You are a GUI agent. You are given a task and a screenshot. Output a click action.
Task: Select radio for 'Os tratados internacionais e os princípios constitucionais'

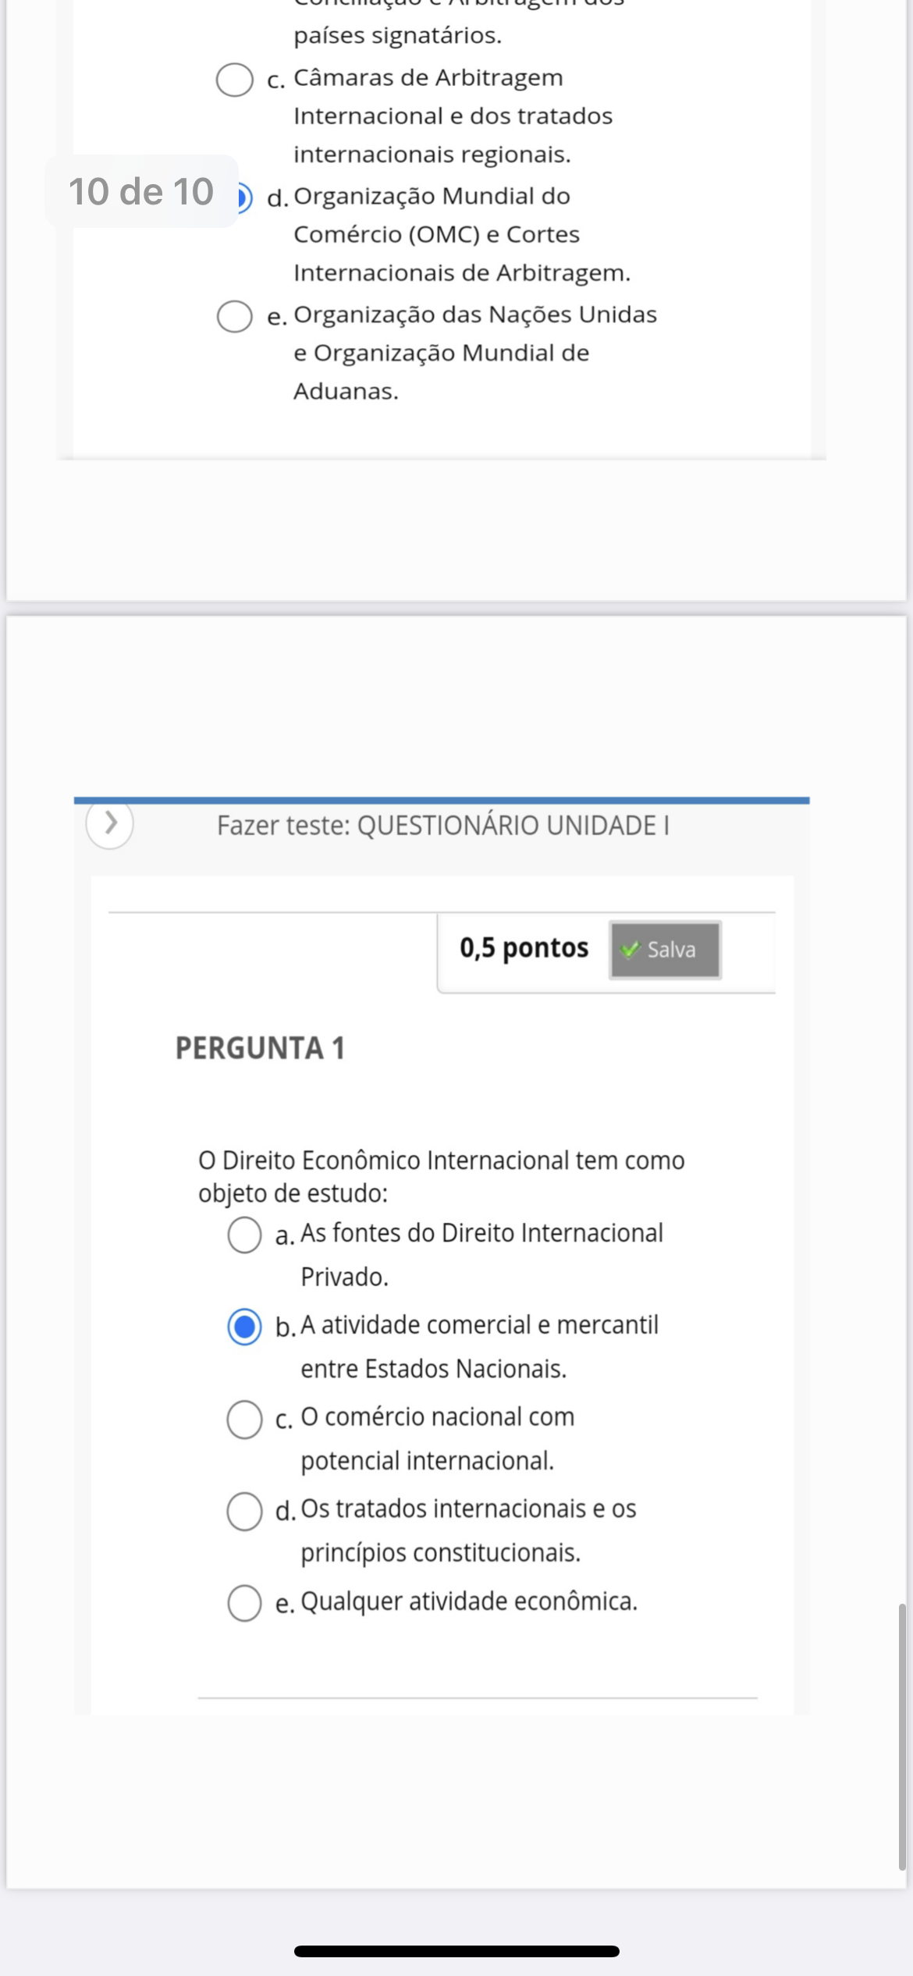click(244, 1511)
